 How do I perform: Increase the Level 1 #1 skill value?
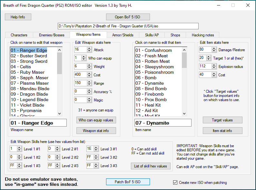point(19,147)
